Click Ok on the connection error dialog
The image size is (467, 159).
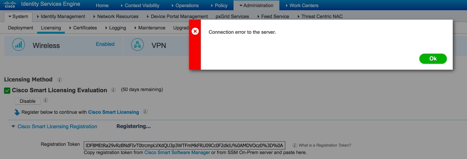[433, 59]
